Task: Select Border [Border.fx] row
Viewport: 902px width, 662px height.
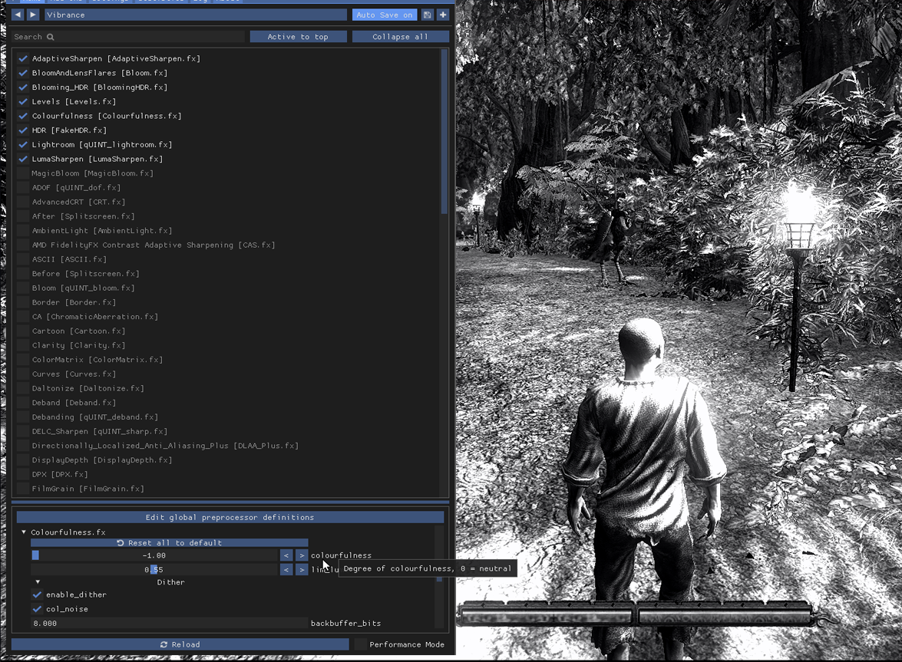Action: tap(74, 302)
